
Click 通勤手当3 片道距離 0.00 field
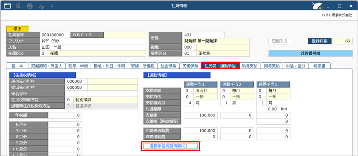(x=268, y=109)
